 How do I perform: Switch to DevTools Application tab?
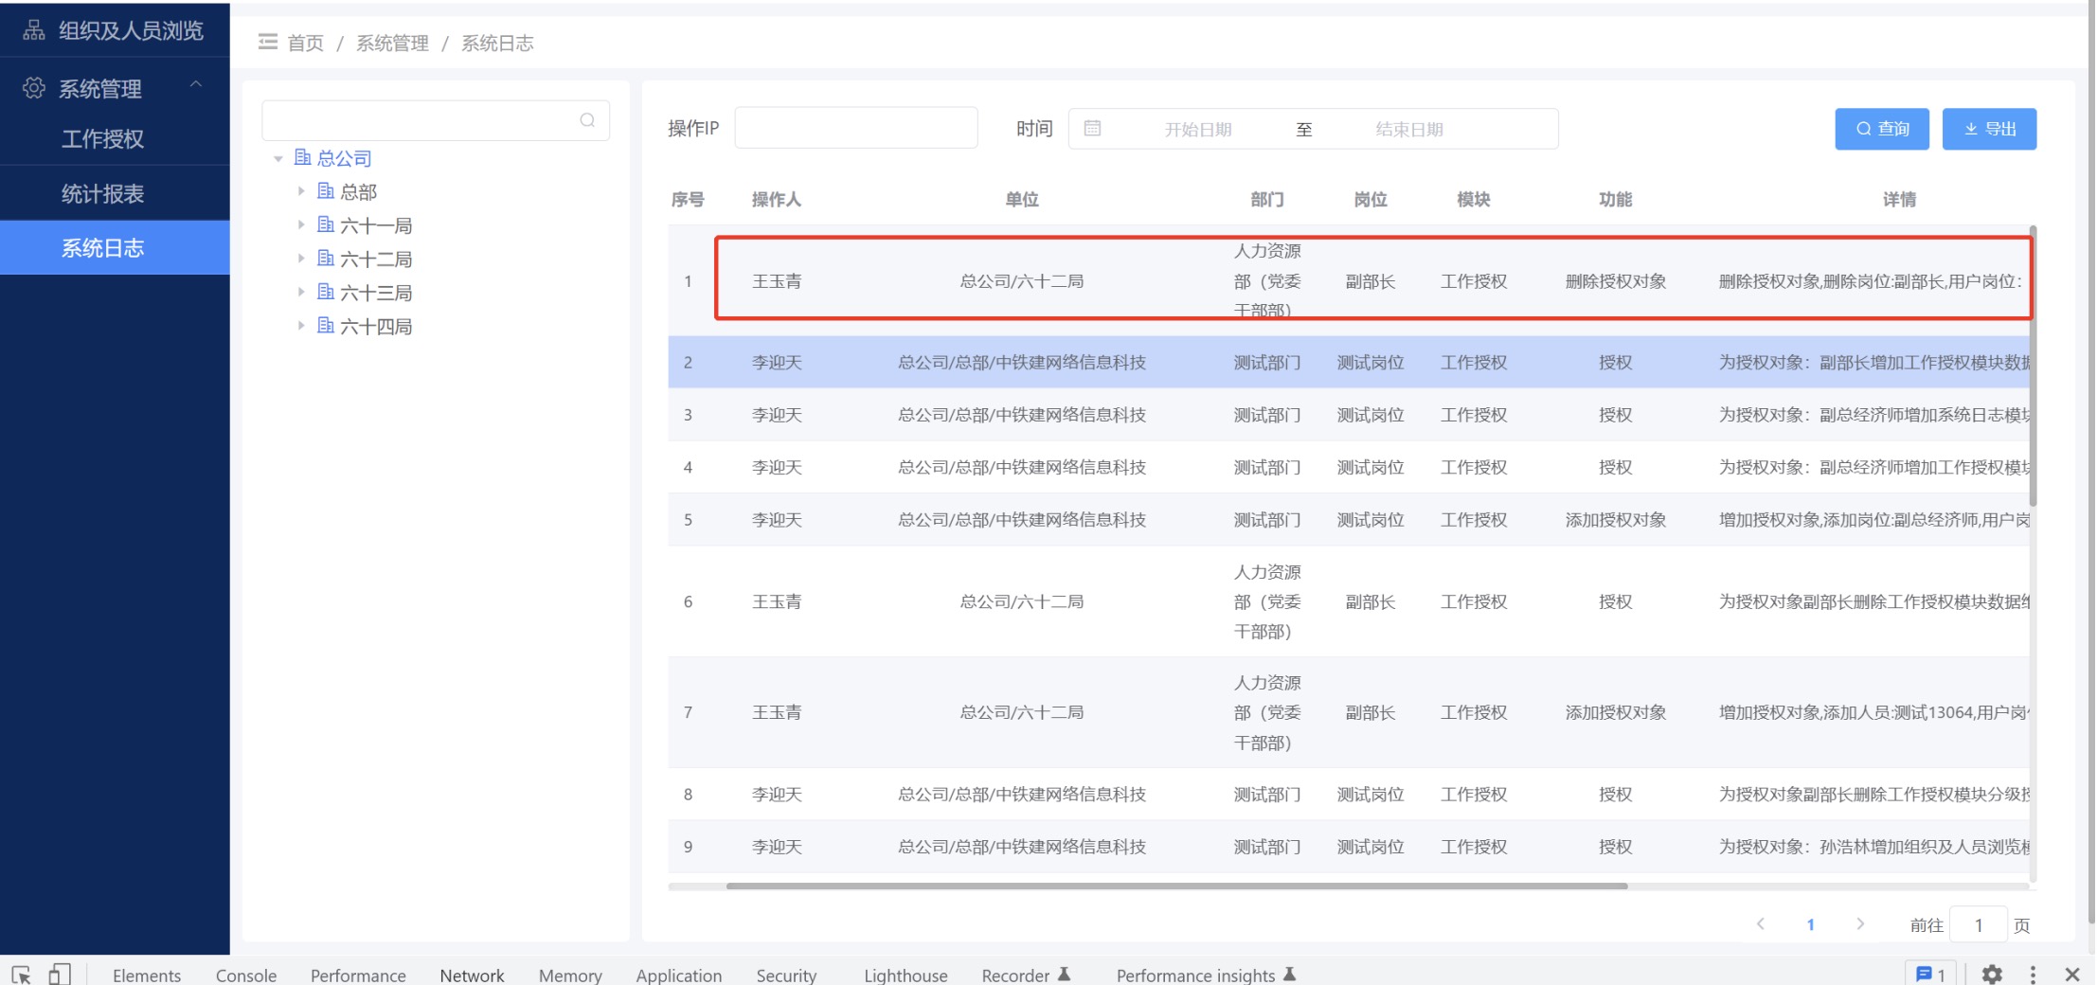tap(679, 975)
